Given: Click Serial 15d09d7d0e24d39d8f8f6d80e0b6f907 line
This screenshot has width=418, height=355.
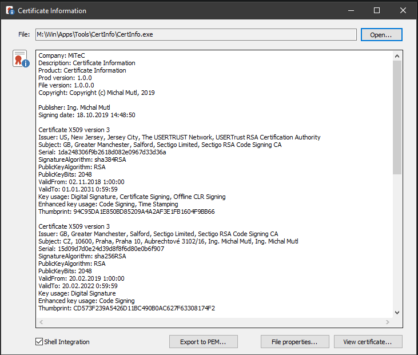Looking at the screenshot, I should point(101,249).
